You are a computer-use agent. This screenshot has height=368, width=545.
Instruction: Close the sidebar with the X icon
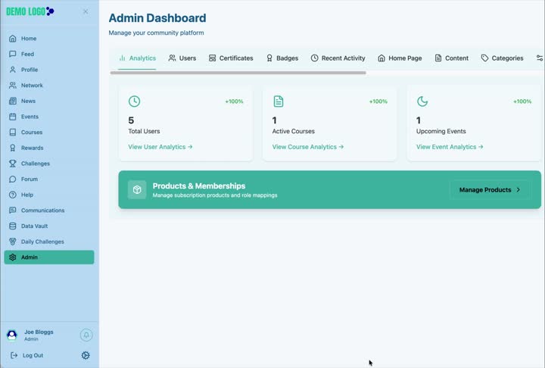(x=86, y=12)
